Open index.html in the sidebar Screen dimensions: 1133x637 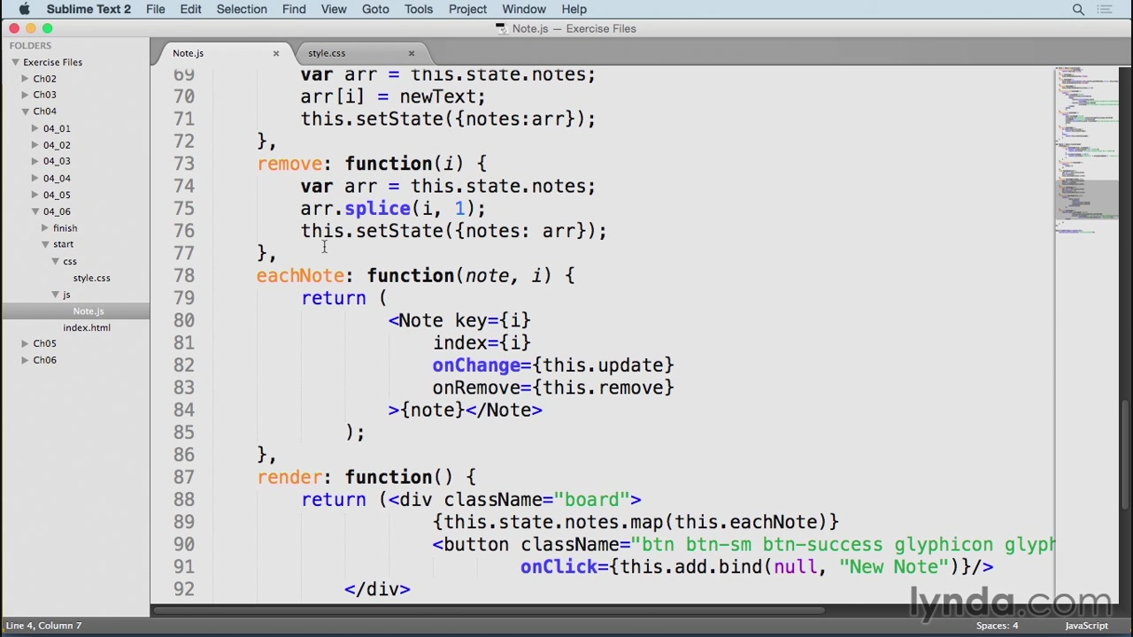pos(87,327)
